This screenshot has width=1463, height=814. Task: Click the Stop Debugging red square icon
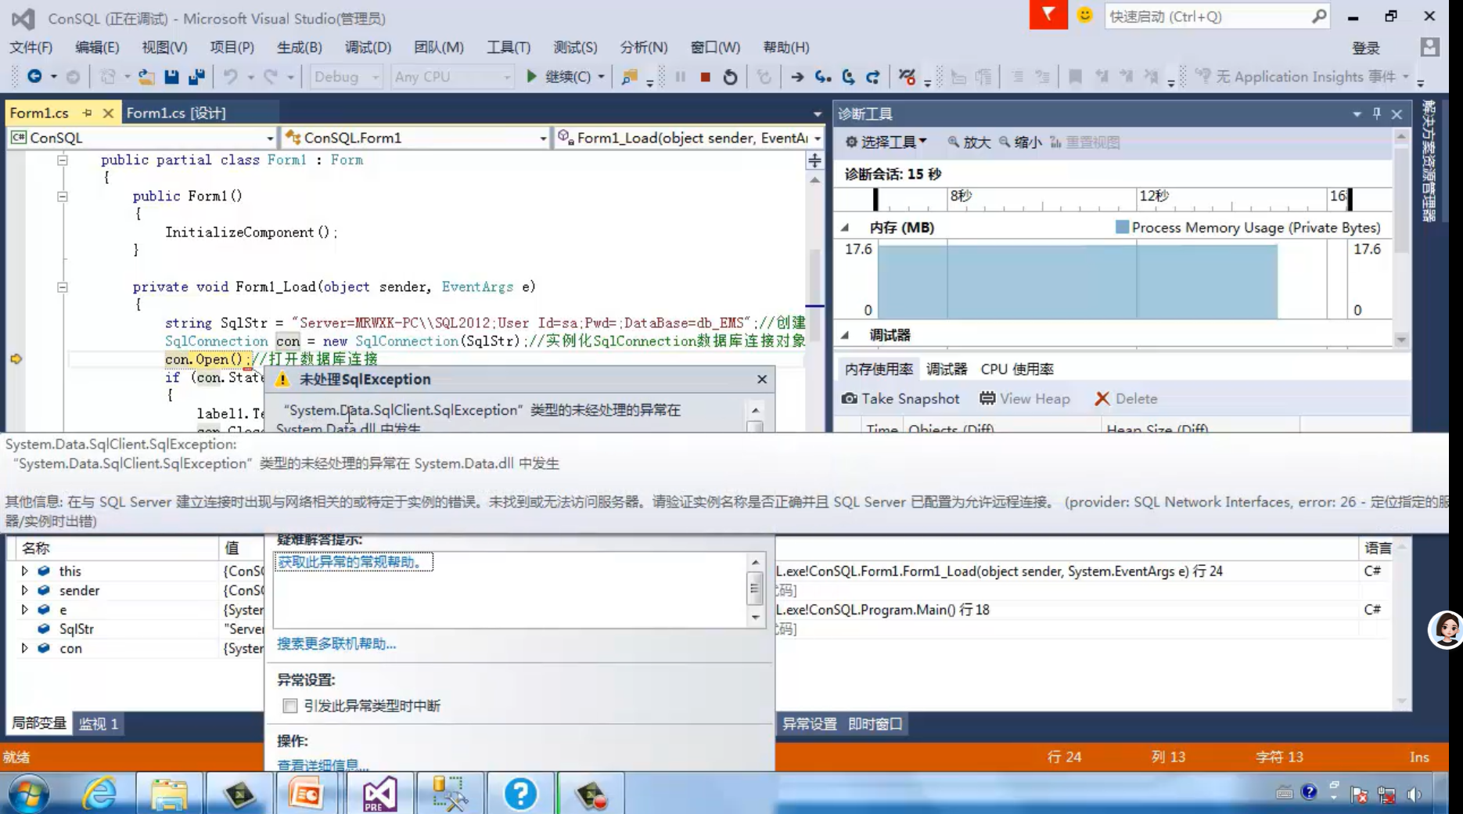tap(705, 77)
